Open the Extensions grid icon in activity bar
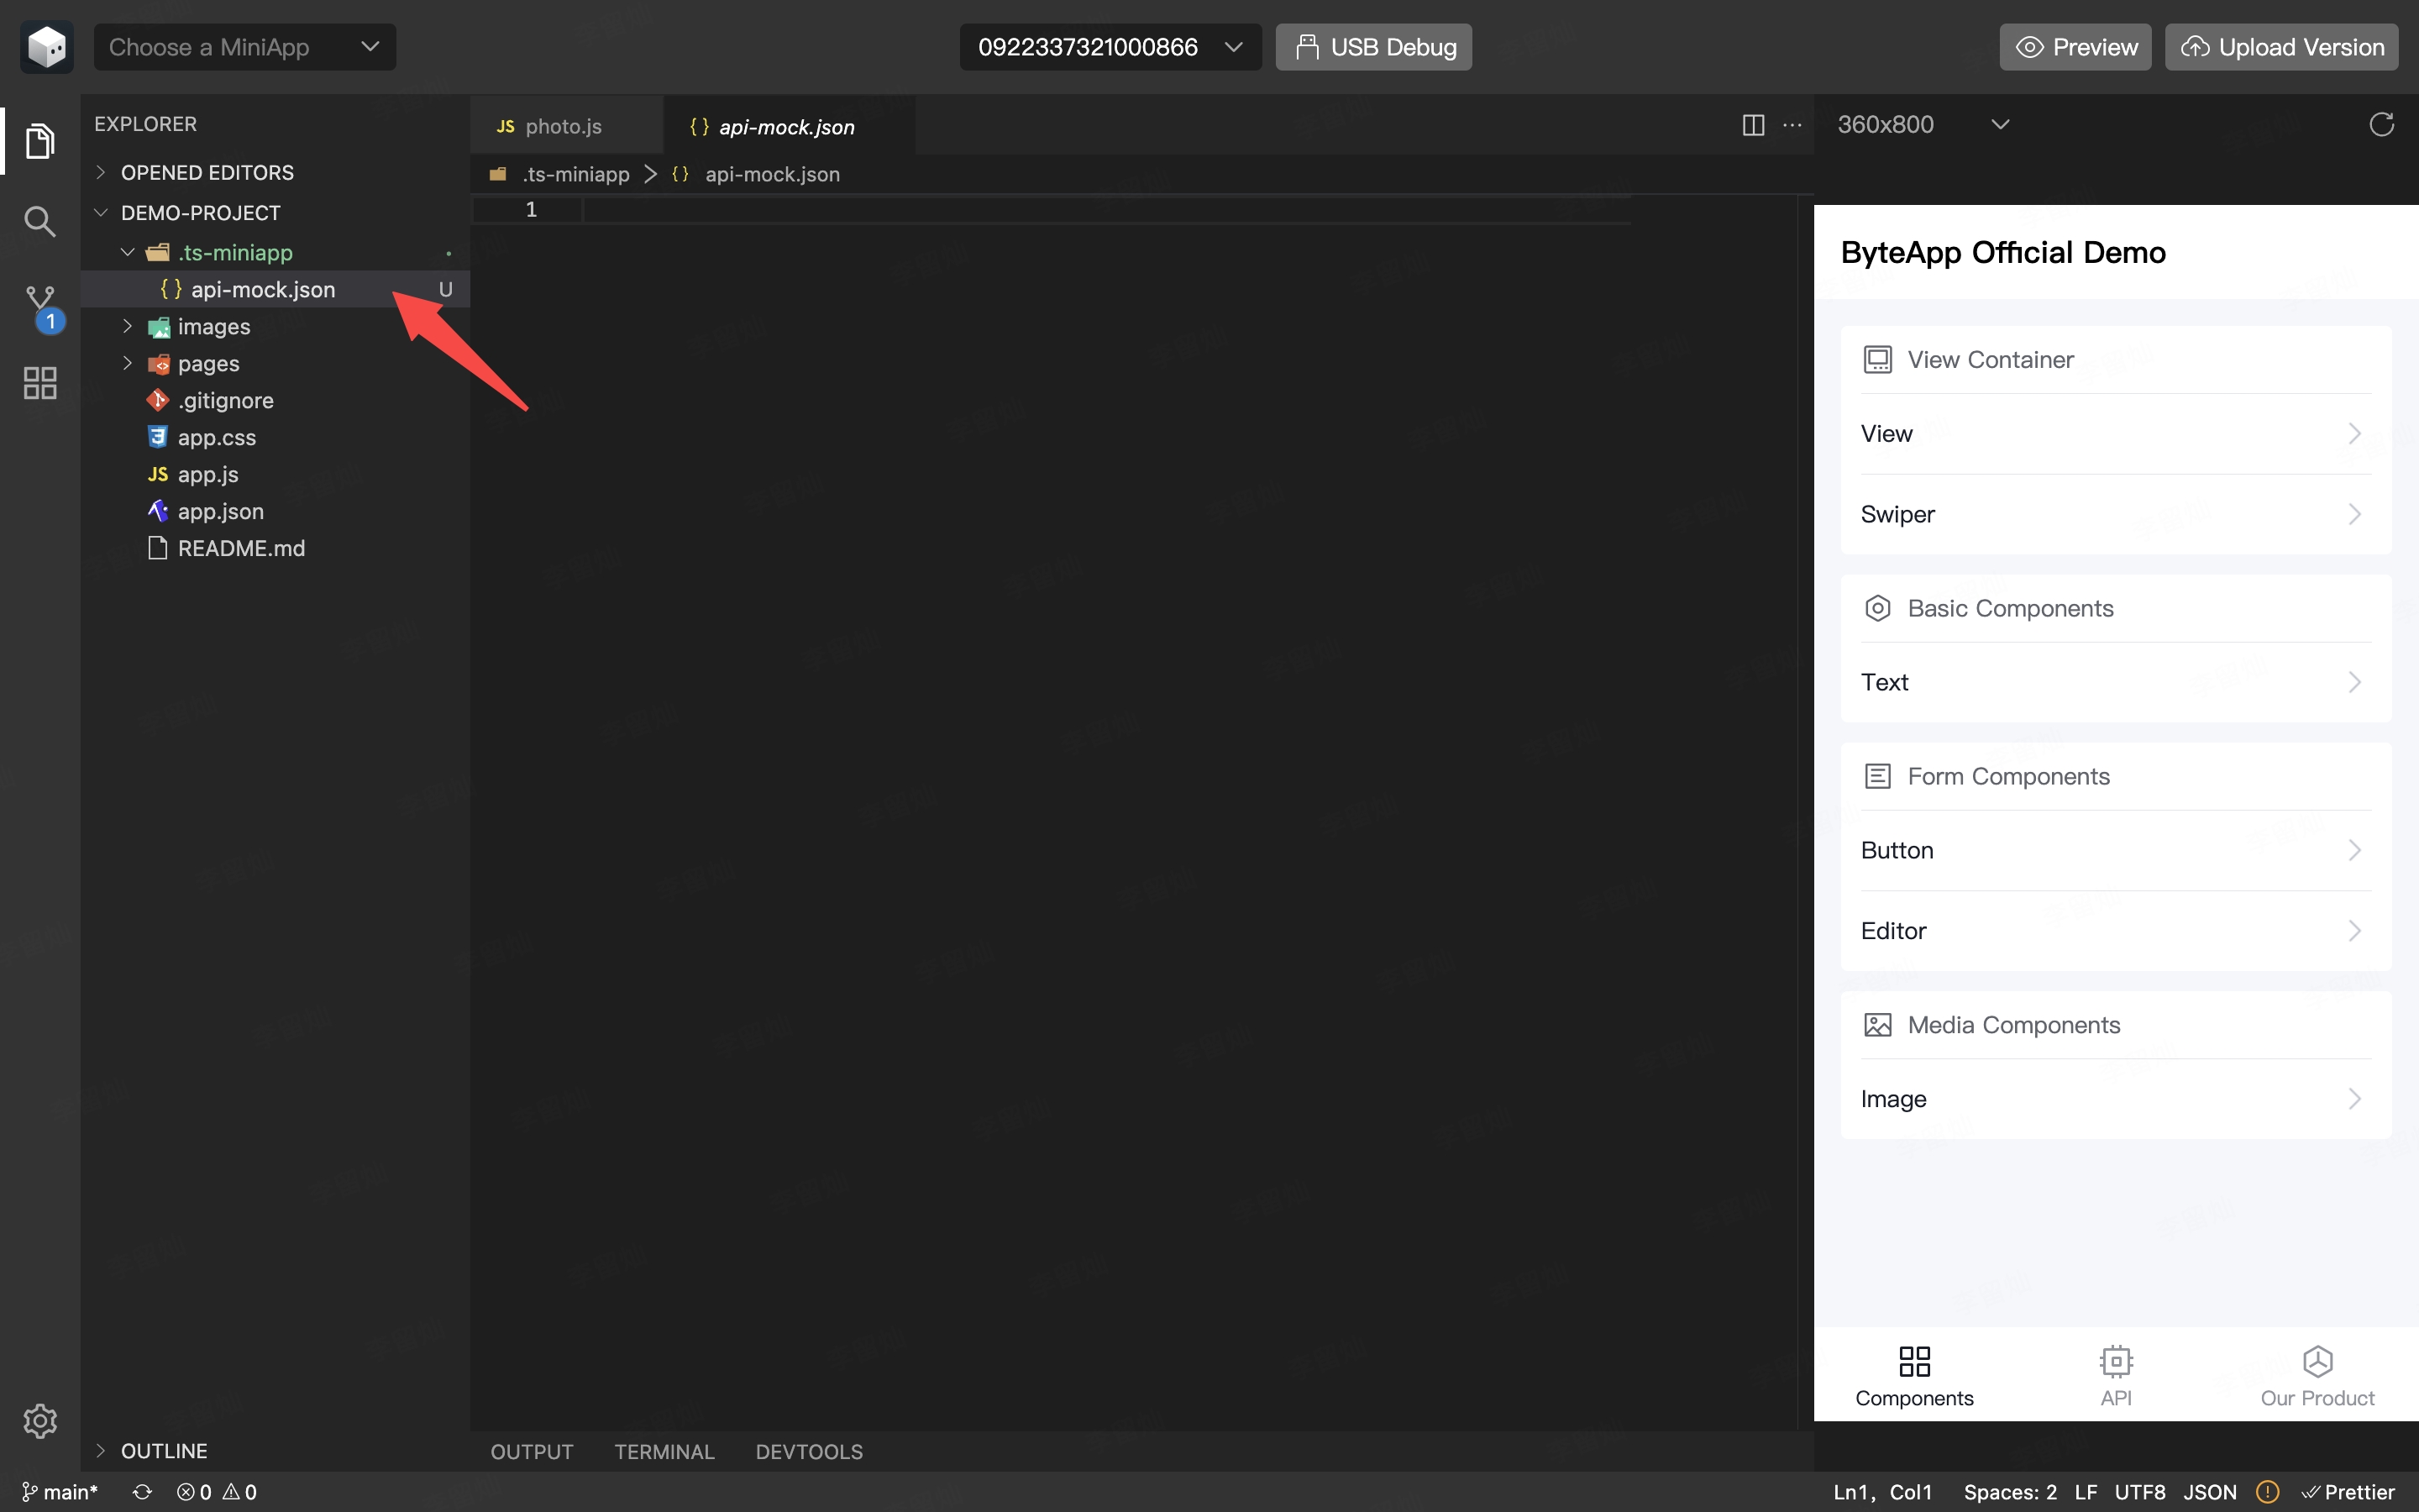2419x1512 pixels. [x=40, y=383]
